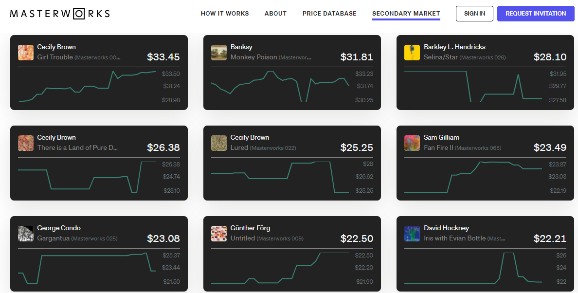
Task: Click the large $25.25 card price
Action: tap(357, 147)
